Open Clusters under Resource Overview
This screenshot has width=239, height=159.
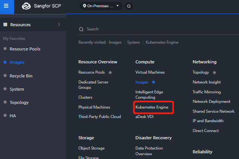tap(85, 97)
